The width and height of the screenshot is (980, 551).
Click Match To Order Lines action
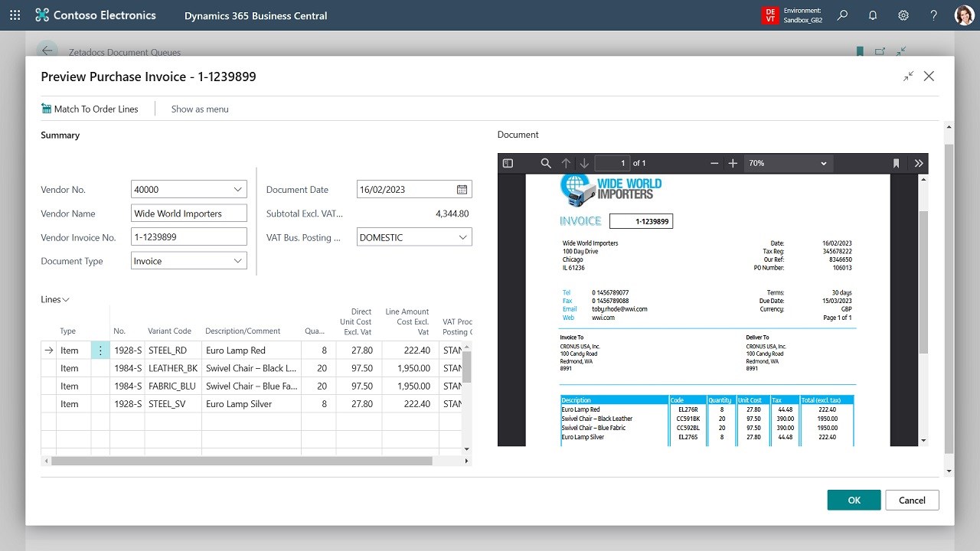(90, 109)
